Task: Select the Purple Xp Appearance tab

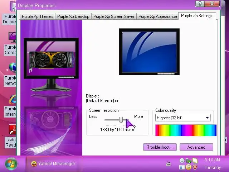Action: [157, 16]
